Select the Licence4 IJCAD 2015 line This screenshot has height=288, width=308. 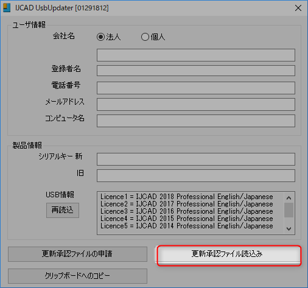pos(187,219)
